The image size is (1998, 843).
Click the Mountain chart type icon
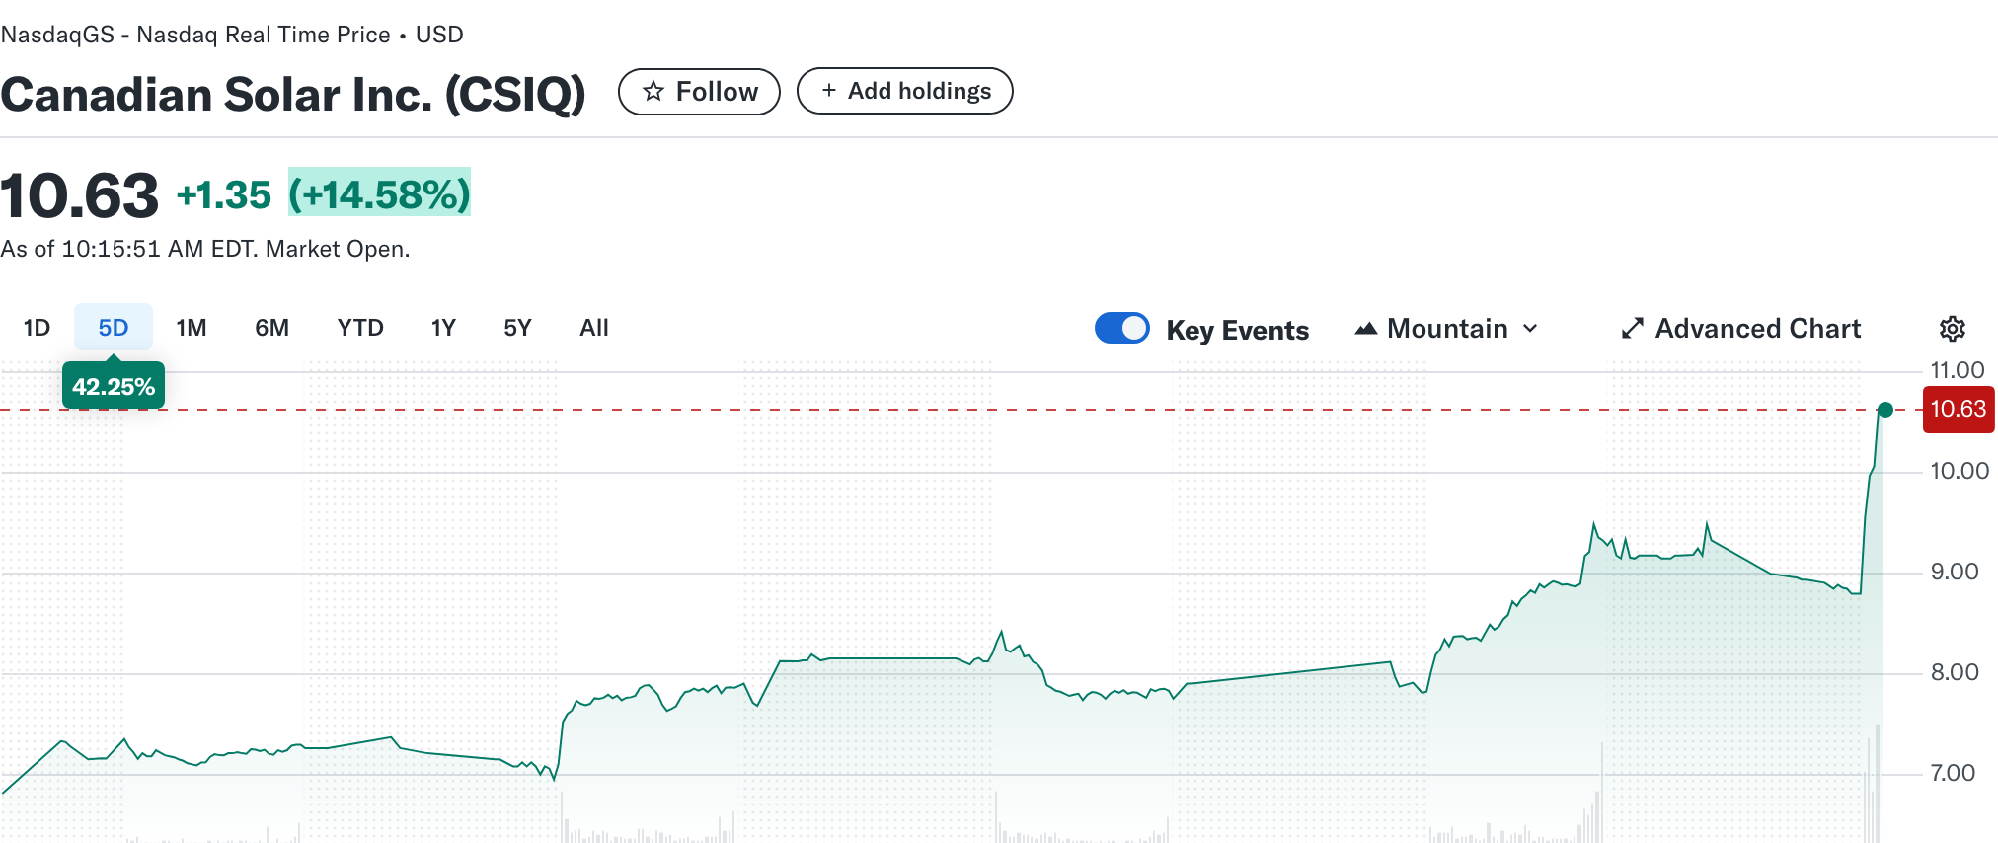pyautogui.click(x=1365, y=329)
